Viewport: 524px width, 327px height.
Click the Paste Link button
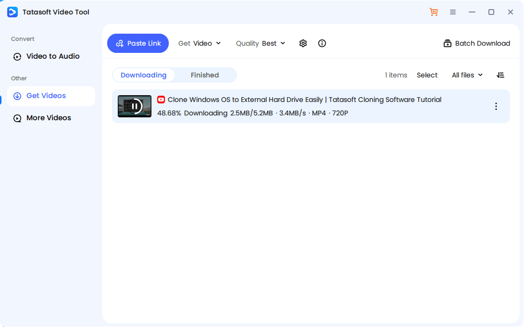point(138,43)
